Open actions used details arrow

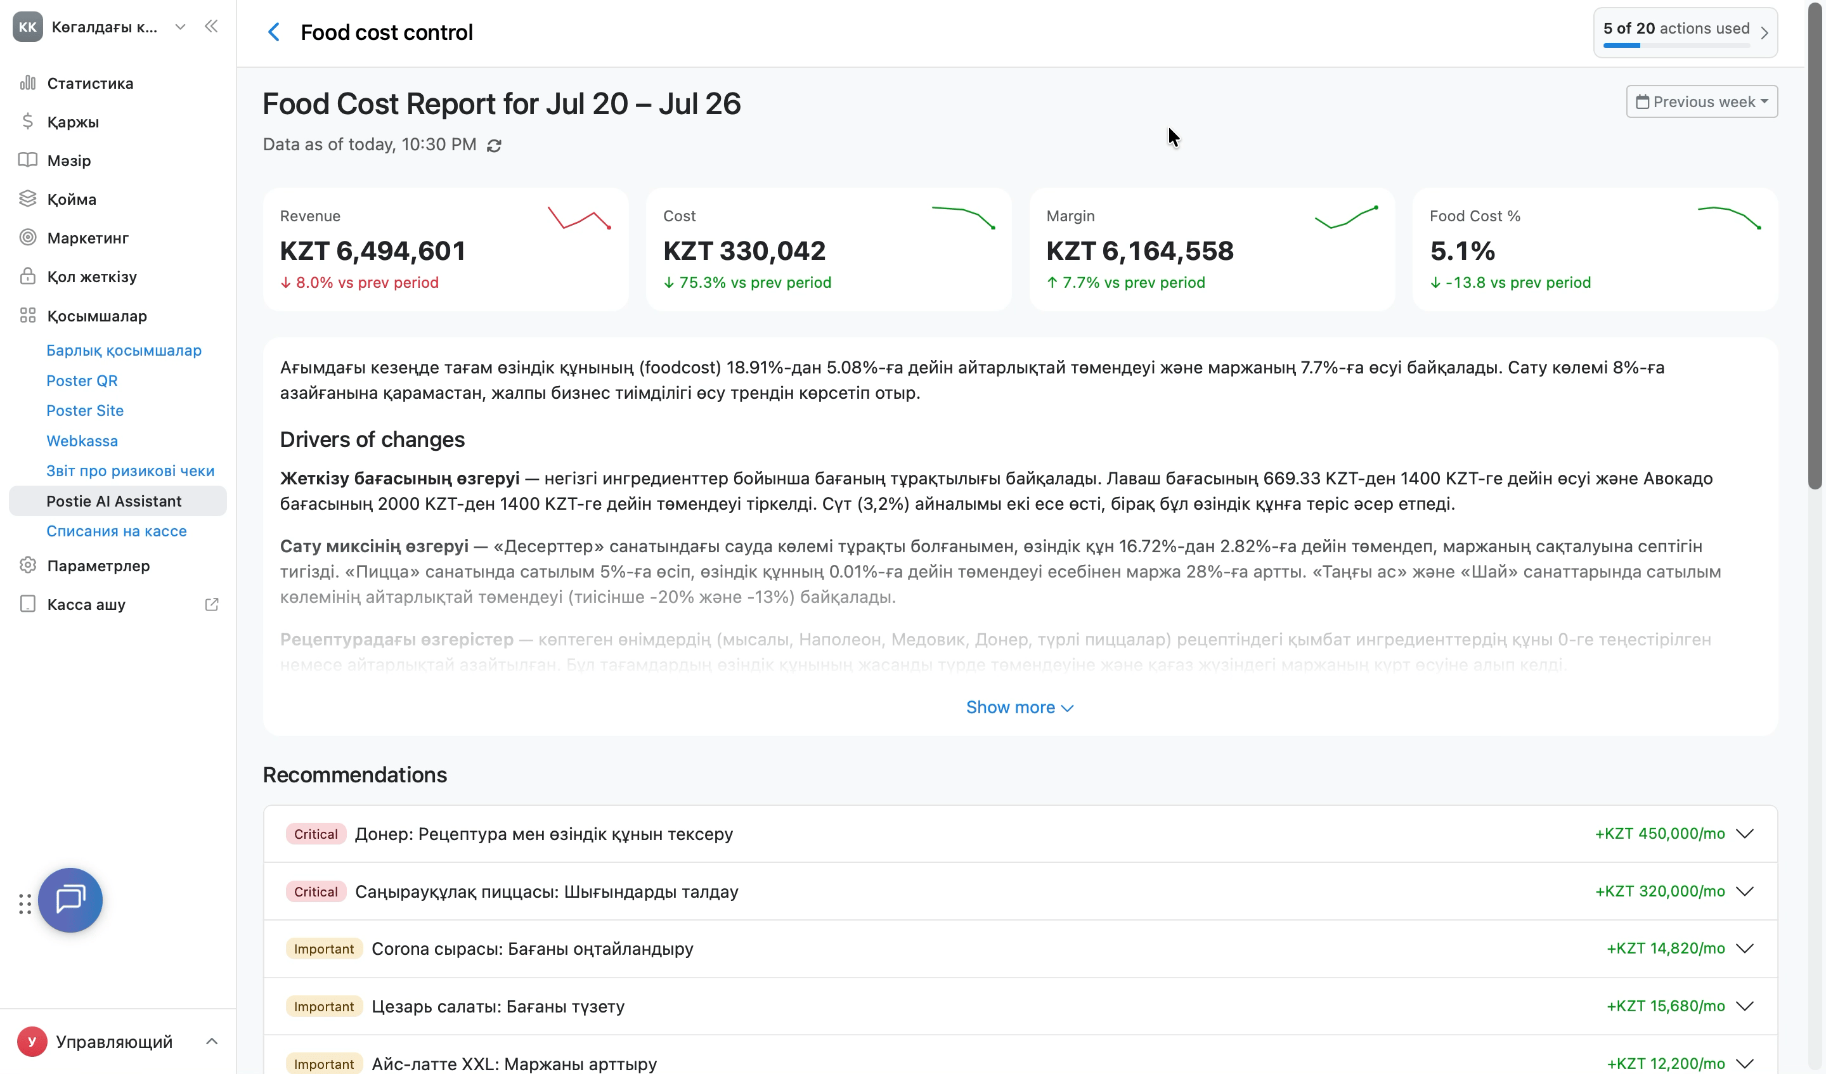1764,32
